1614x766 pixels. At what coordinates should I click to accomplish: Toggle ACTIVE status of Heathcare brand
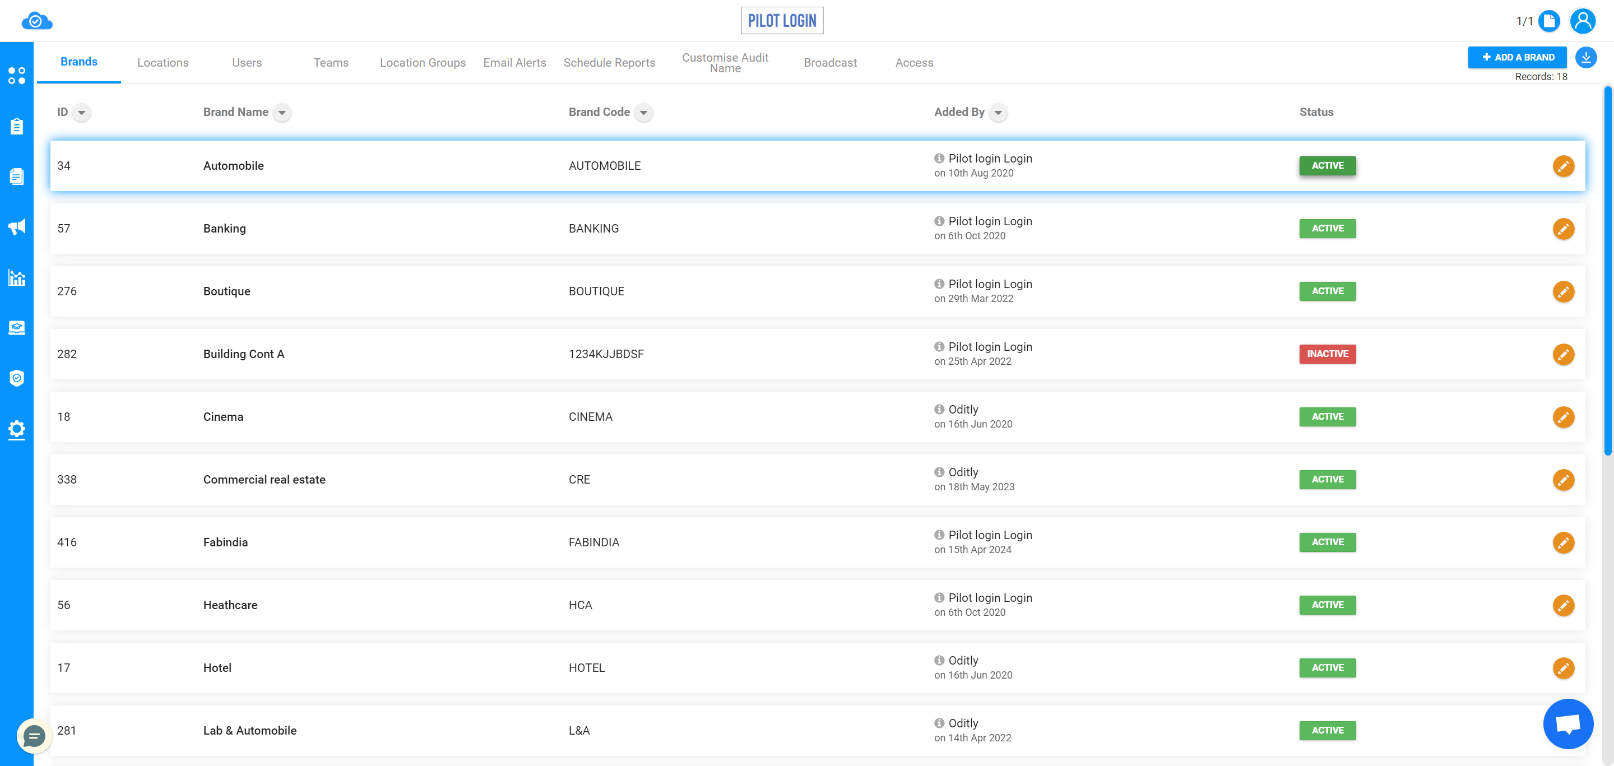tap(1327, 605)
